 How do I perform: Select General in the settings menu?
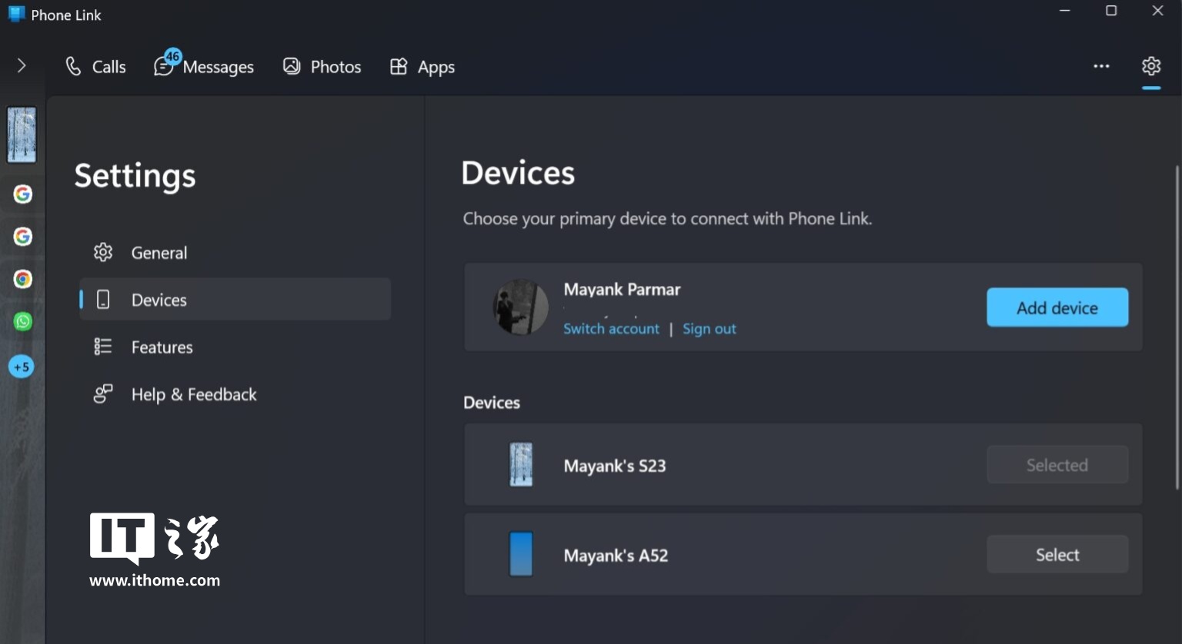click(159, 253)
